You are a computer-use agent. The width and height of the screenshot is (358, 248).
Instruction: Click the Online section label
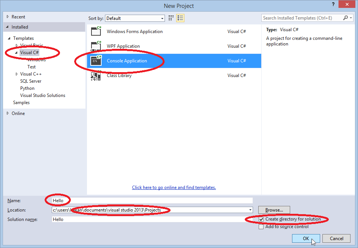point(18,113)
